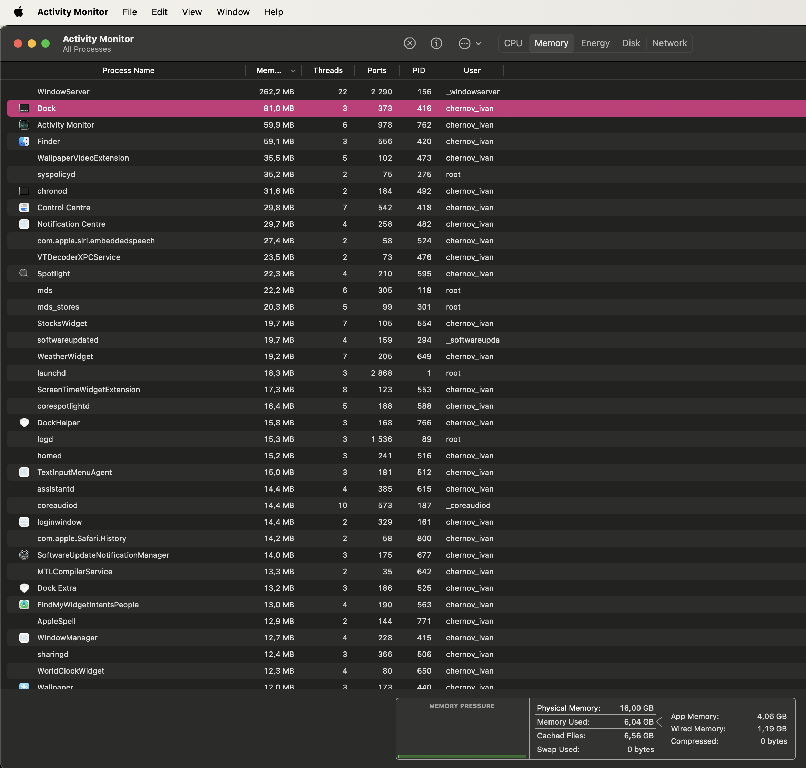Click the Memory Pressure graph
Viewport: 806px width, 768px height.
pyautogui.click(x=462, y=729)
